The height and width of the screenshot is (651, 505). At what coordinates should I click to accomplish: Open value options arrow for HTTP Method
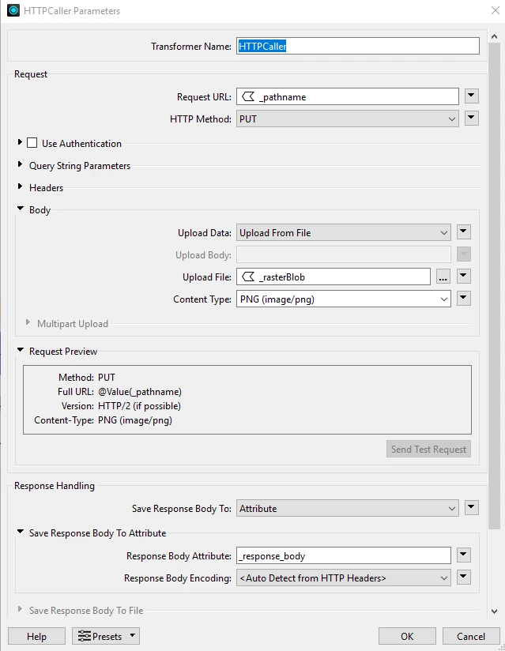coord(471,118)
